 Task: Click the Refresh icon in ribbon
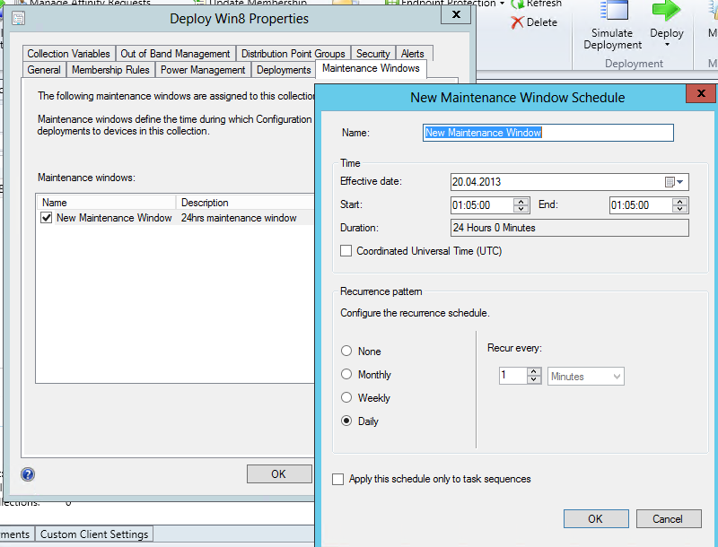click(x=518, y=4)
